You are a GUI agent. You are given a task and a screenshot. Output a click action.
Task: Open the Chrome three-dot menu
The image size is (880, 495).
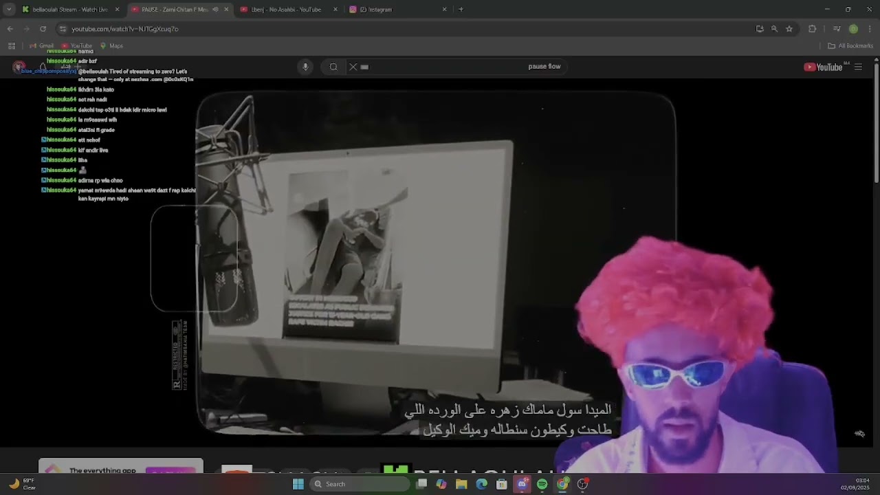point(870,29)
